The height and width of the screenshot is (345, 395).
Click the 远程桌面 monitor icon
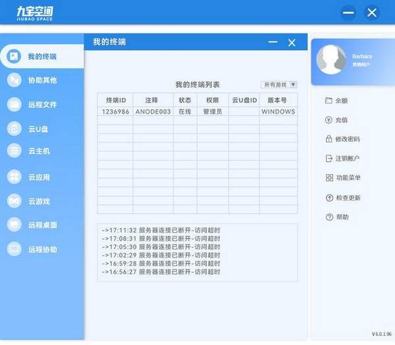pyautogui.click(x=14, y=225)
